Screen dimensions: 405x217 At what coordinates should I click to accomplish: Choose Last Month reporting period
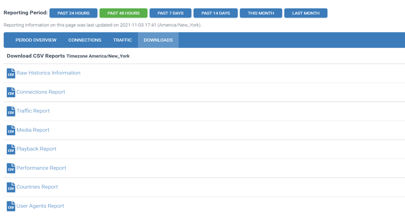click(306, 13)
